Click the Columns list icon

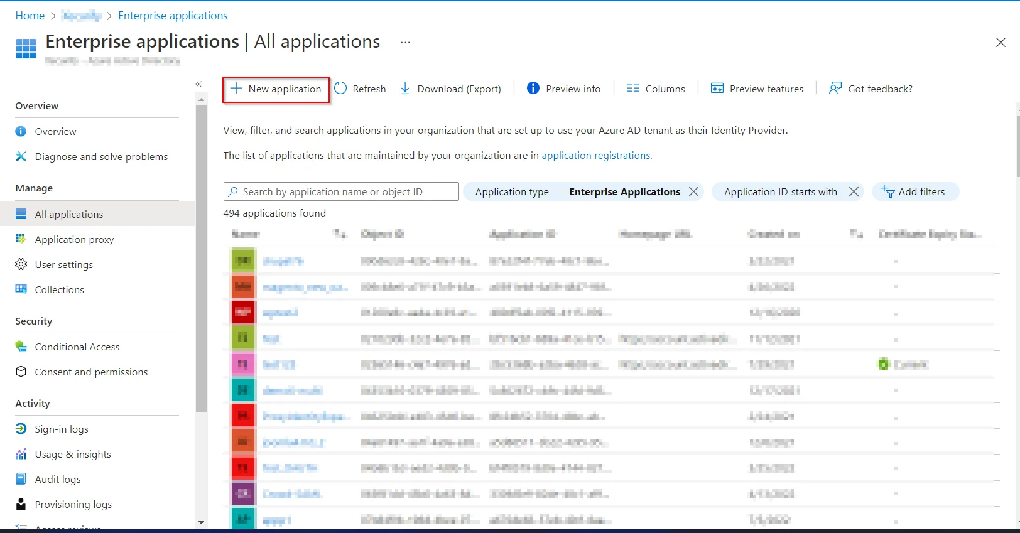[633, 89]
